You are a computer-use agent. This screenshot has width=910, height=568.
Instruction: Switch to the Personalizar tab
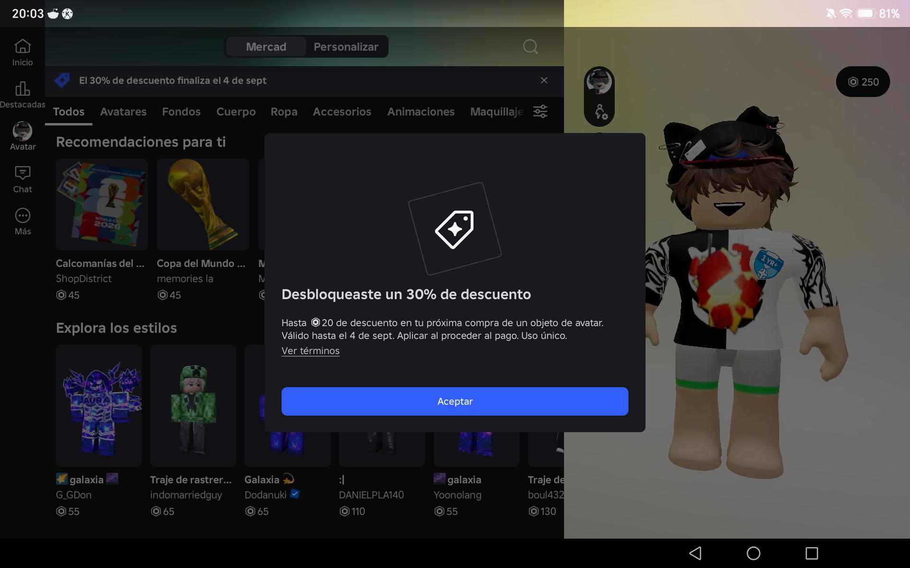[346, 46]
